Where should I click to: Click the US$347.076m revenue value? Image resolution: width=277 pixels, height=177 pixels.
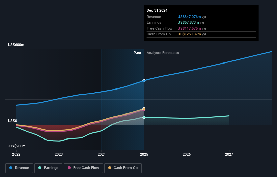[189, 17]
